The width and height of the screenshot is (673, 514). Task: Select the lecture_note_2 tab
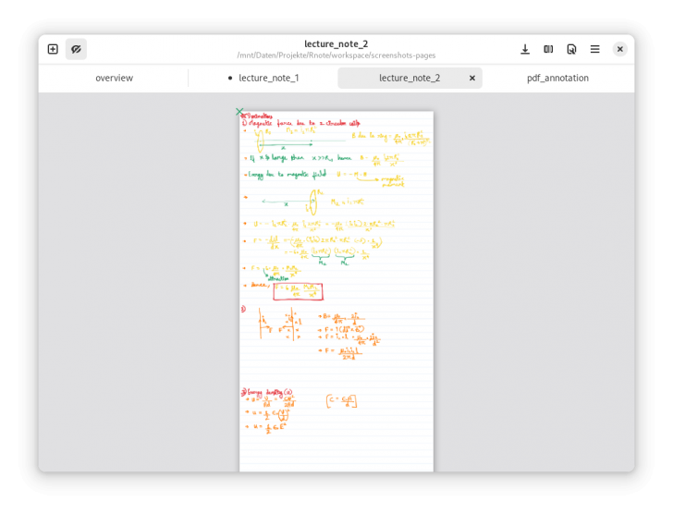[410, 78]
